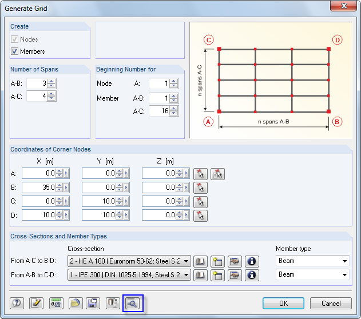The image size is (361, 319).
Task: Adjust Member A-C beginning number stepper
Action: [174, 111]
